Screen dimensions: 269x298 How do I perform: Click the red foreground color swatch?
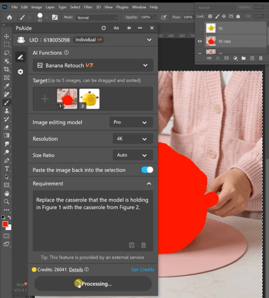click(5, 224)
